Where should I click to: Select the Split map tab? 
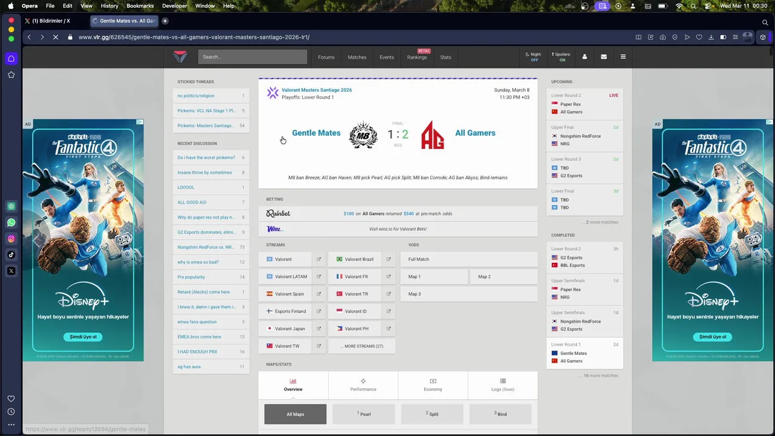tap(432, 414)
